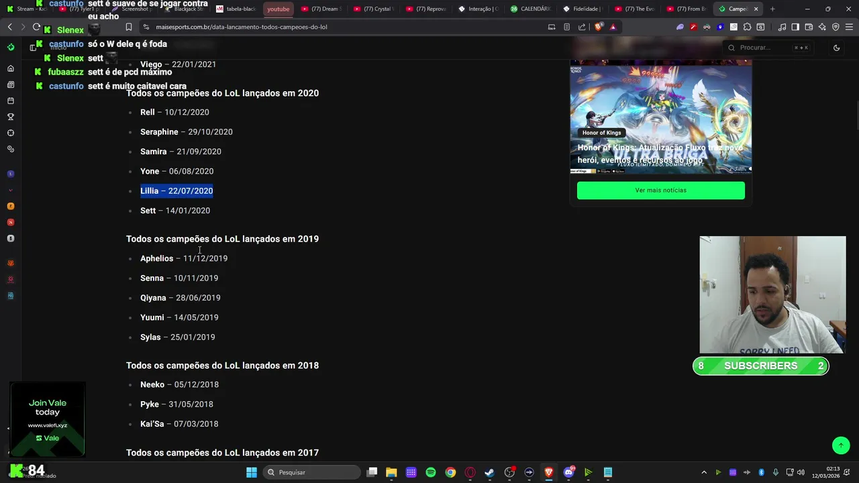859x483 pixels.
Task: Open Spotify from the taskbar
Action: [431, 472]
